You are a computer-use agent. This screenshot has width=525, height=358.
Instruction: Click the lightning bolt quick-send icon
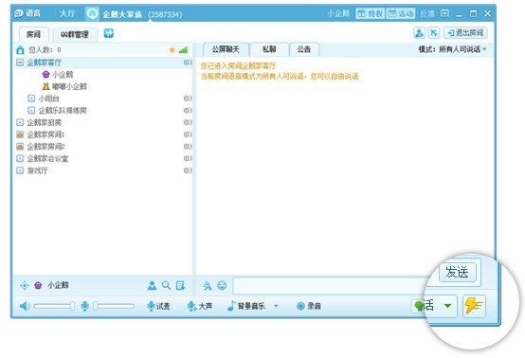474,306
